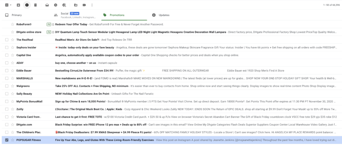This screenshot has height=145, width=342.
Task: Open the More options three-dot menu
Action: pyautogui.click(x=92, y=5)
